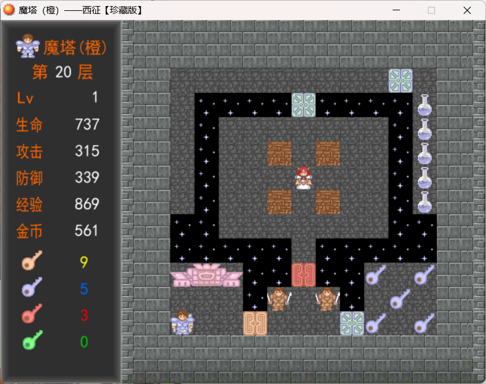Click the orange sun icon in title bar
This screenshot has height=384, width=486.
[8, 10]
